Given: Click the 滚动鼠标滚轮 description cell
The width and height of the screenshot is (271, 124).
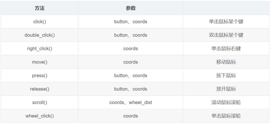Looking at the screenshot, I should [226, 102].
